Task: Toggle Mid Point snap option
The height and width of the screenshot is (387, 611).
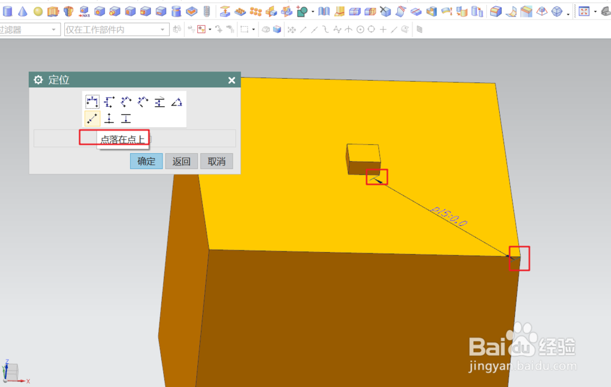Action: pyautogui.click(x=315, y=29)
